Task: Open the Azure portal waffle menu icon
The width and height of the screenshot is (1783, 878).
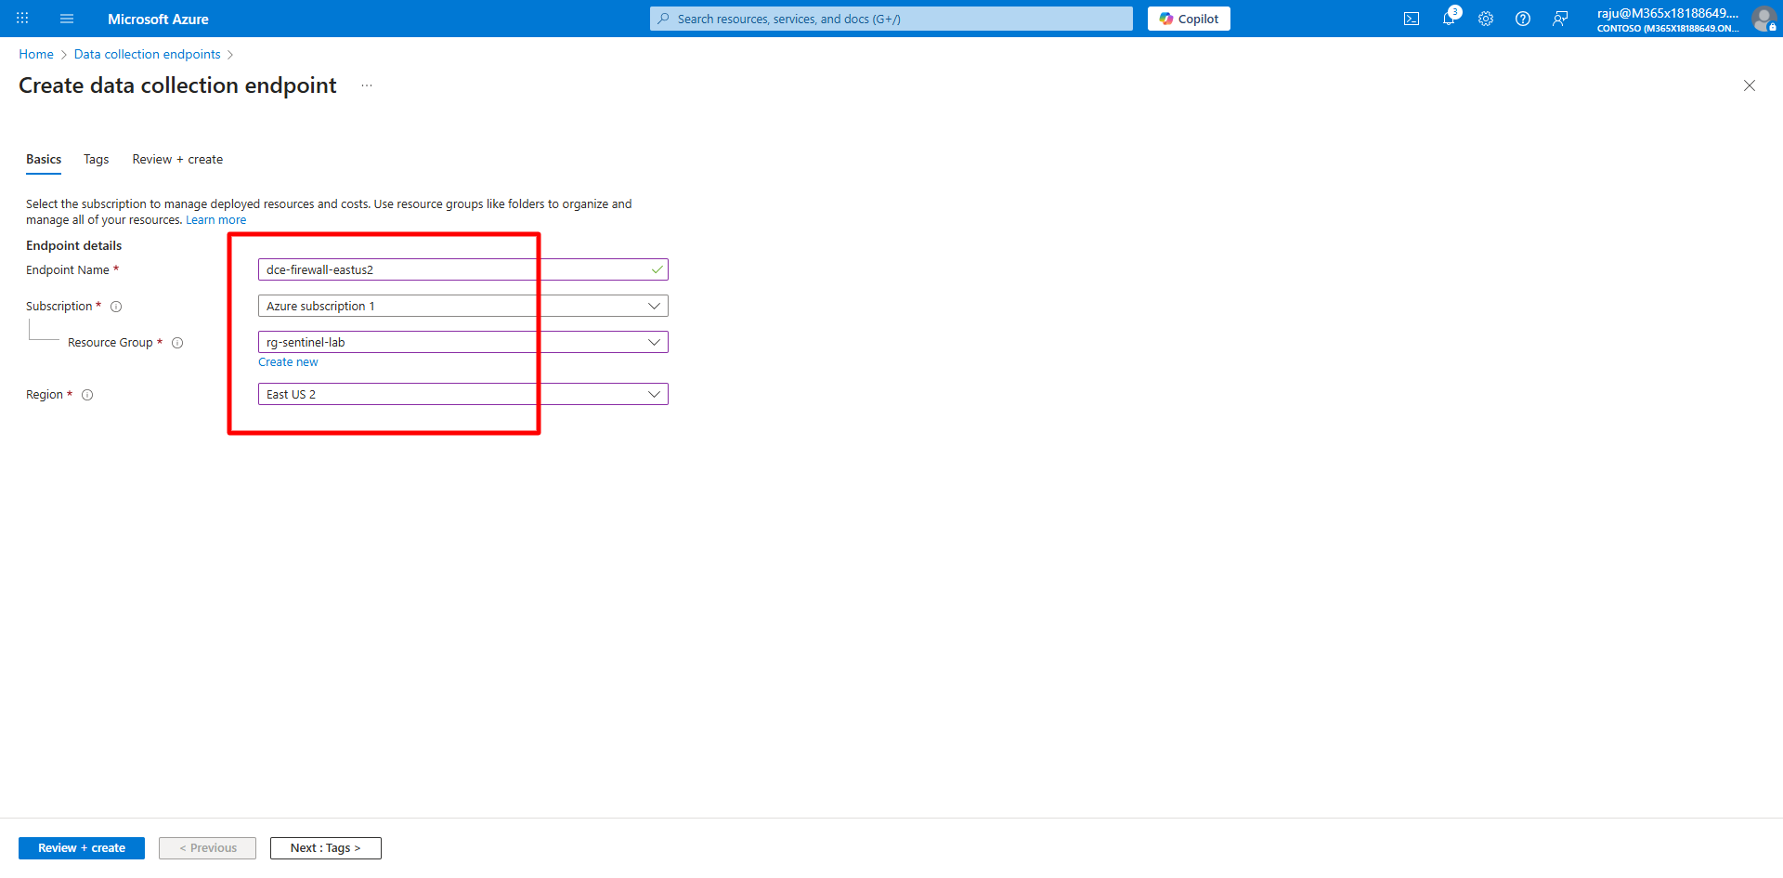Action: 22,19
